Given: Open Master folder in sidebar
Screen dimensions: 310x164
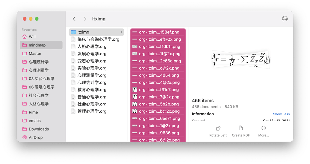Looking at the screenshot, I should tap(41, 53).
